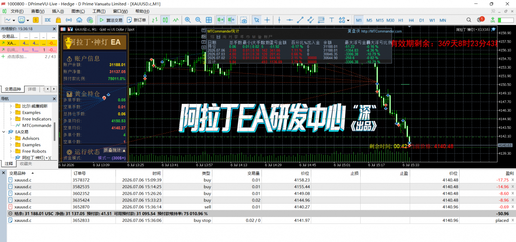516x242 pixels.
Task: Select the cursor arrow tool
Action: tap(256, 20)
